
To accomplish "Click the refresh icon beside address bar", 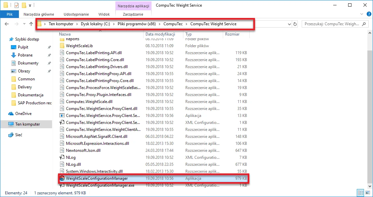I will pos(295,24).
